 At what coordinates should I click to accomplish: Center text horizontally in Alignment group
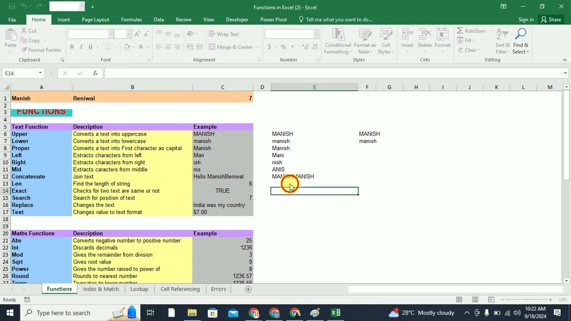click(x=168, y=47)
